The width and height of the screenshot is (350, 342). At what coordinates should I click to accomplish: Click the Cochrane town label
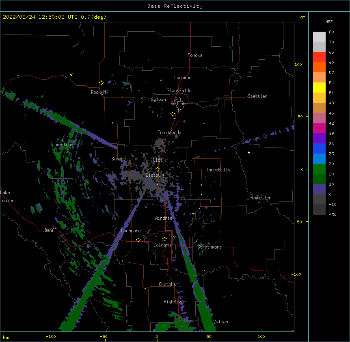coord(131,231)
